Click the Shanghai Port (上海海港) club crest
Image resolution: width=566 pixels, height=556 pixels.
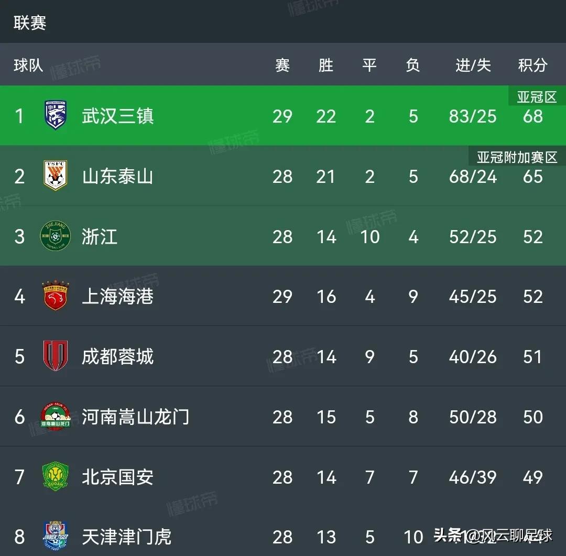tap(56, 297)
